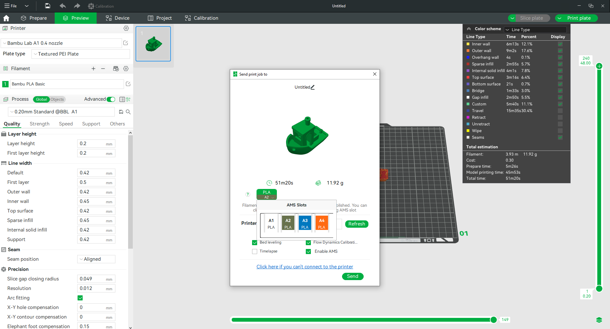
Task: Click the plus icon atop layer slider
Action: coord(599,66)
